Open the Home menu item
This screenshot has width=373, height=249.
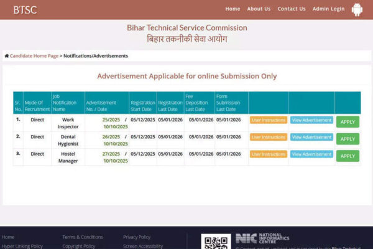(x=233, y=9)
